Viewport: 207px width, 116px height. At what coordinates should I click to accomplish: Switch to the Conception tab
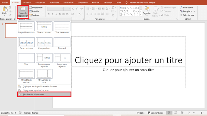pos(40,3)
